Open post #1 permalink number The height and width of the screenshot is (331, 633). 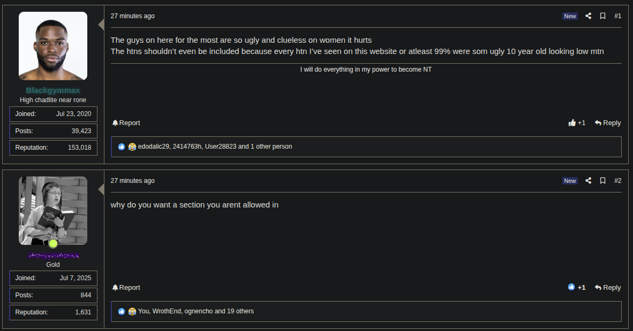coord(617,16)
